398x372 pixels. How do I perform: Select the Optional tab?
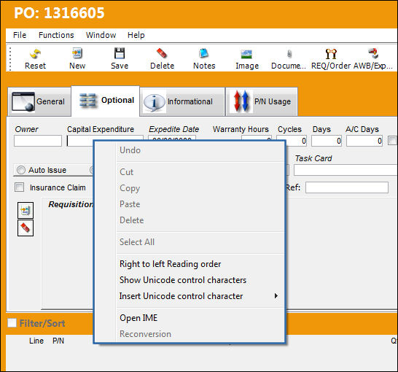[106, 101]
